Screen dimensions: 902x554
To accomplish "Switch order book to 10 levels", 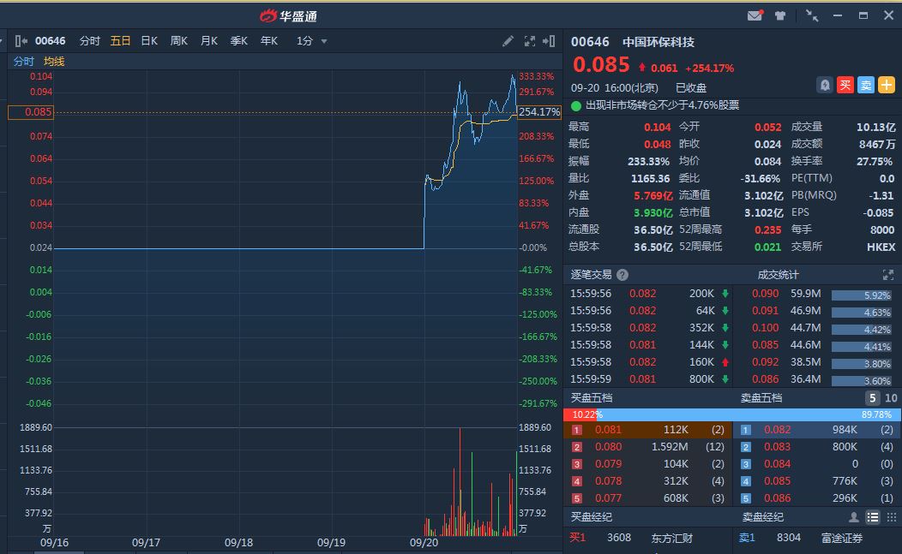I will (891, 398).
